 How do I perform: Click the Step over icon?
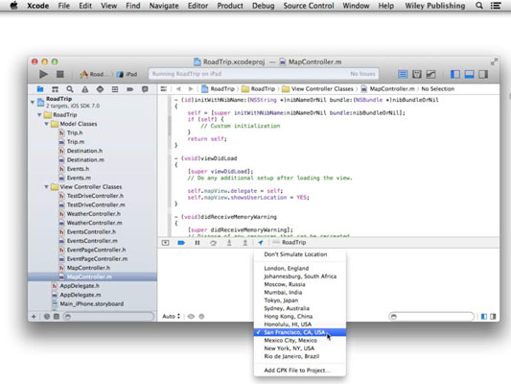click(x=213, y=243)
